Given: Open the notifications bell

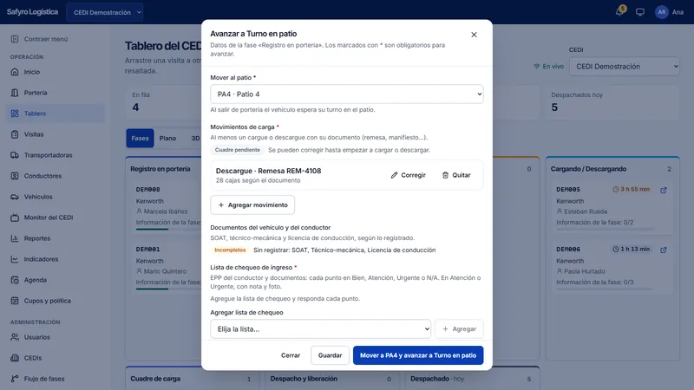Looking at the screenshot, I should [x=619, y=12].
